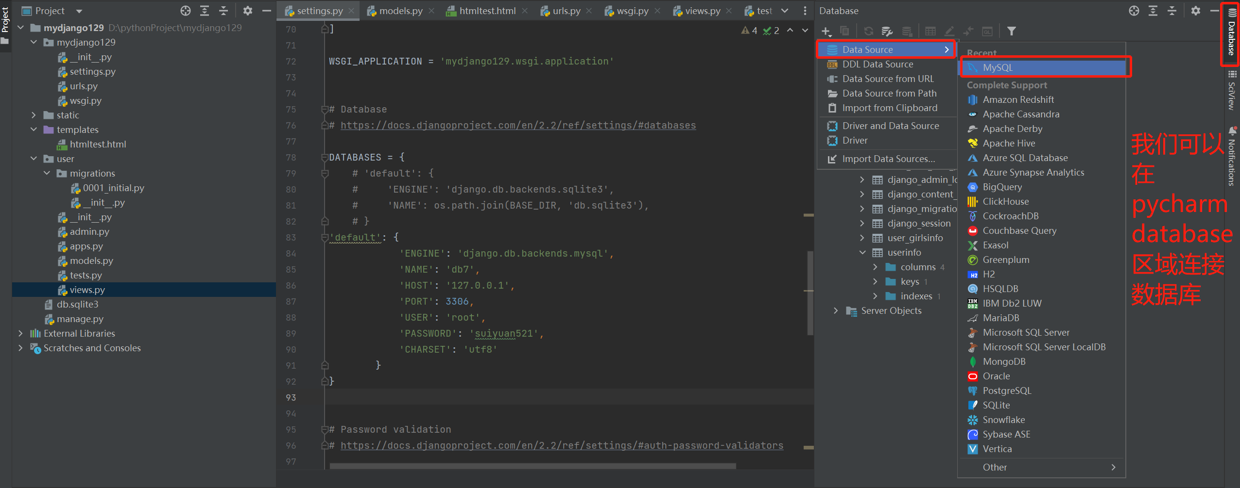Select models.py in user folder
Screen dimensions: 1240x488
coord(91,260)
